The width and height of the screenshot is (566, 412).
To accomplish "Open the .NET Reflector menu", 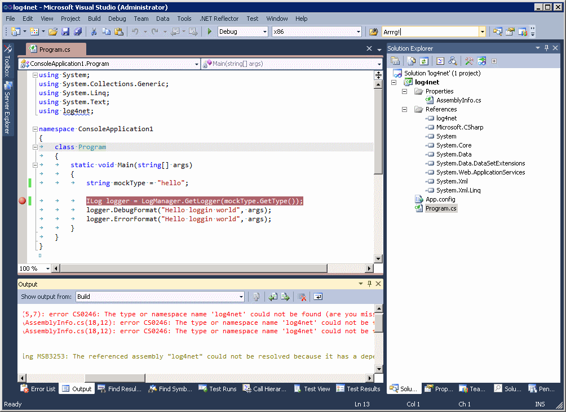I will tap(219, 19).
